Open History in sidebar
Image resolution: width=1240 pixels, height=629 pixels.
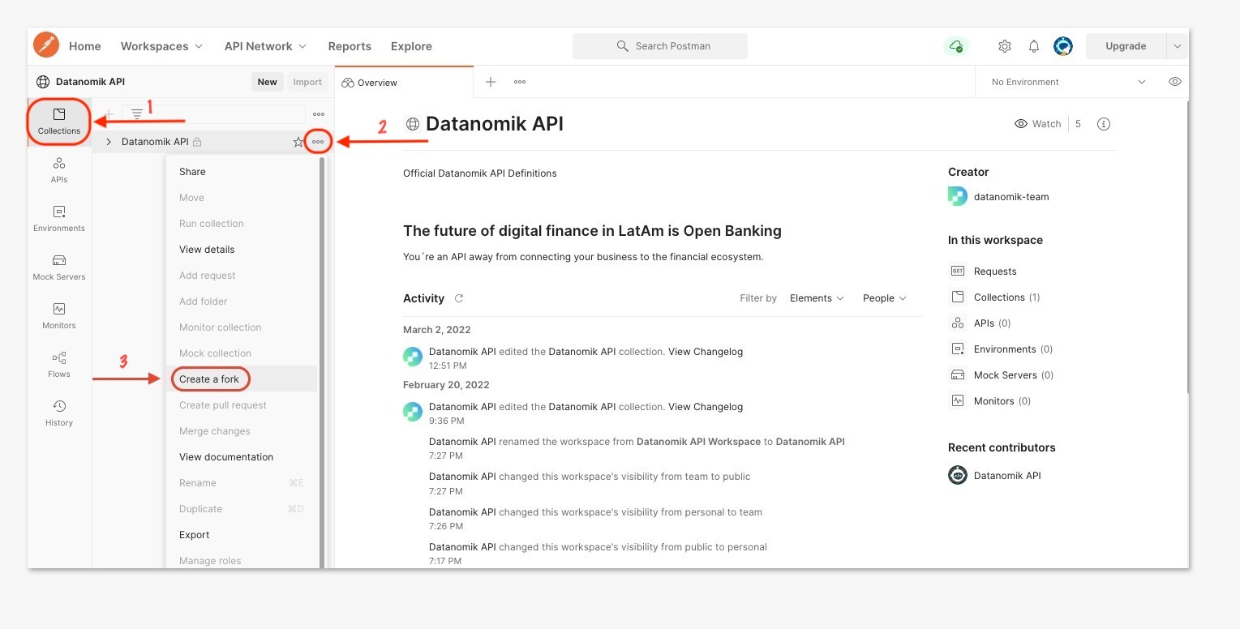pyautogui.click(x=59, y=413)
